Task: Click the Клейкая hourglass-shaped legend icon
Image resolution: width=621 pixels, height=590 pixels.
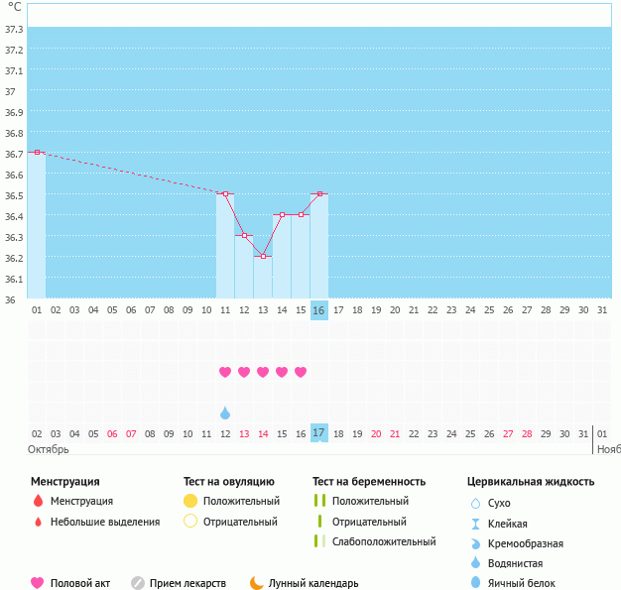Action: coord(475,524)
